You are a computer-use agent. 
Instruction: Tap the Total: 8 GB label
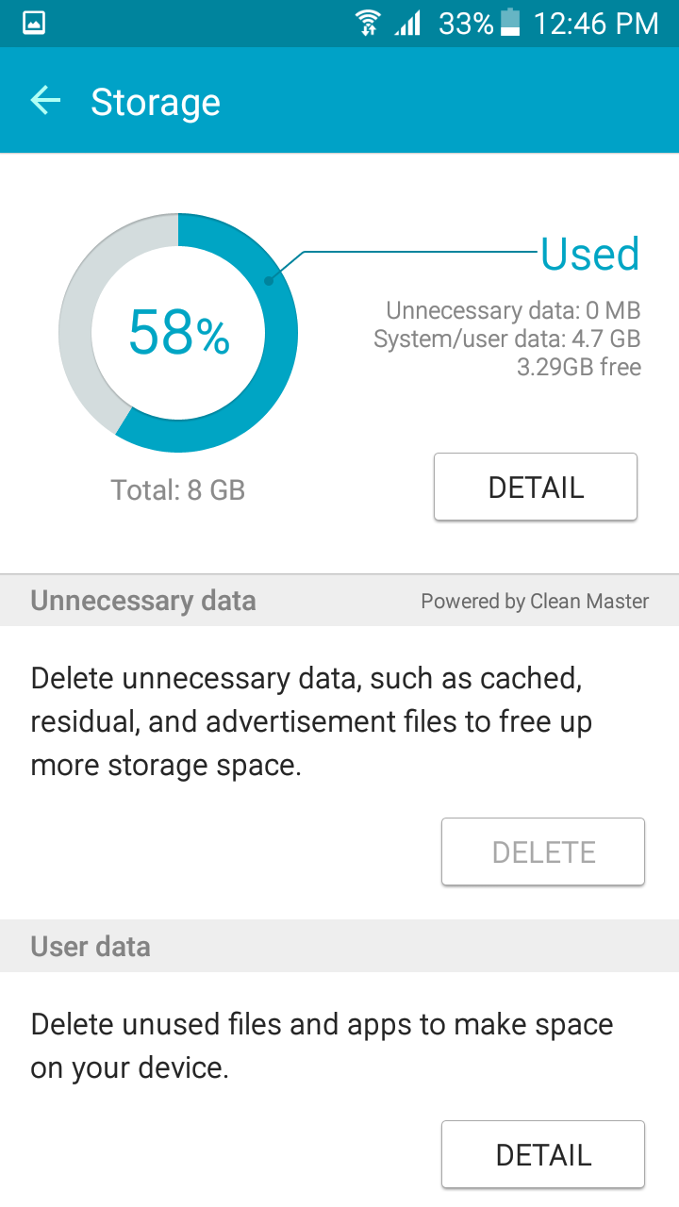pyautogui.click(x=178, y=490)
